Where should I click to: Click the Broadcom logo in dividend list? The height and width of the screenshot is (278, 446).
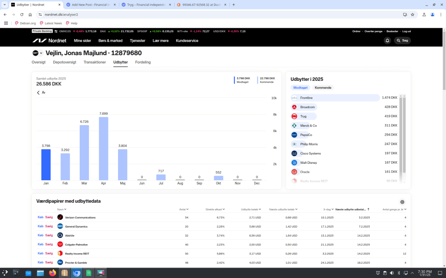pos(294,107)
